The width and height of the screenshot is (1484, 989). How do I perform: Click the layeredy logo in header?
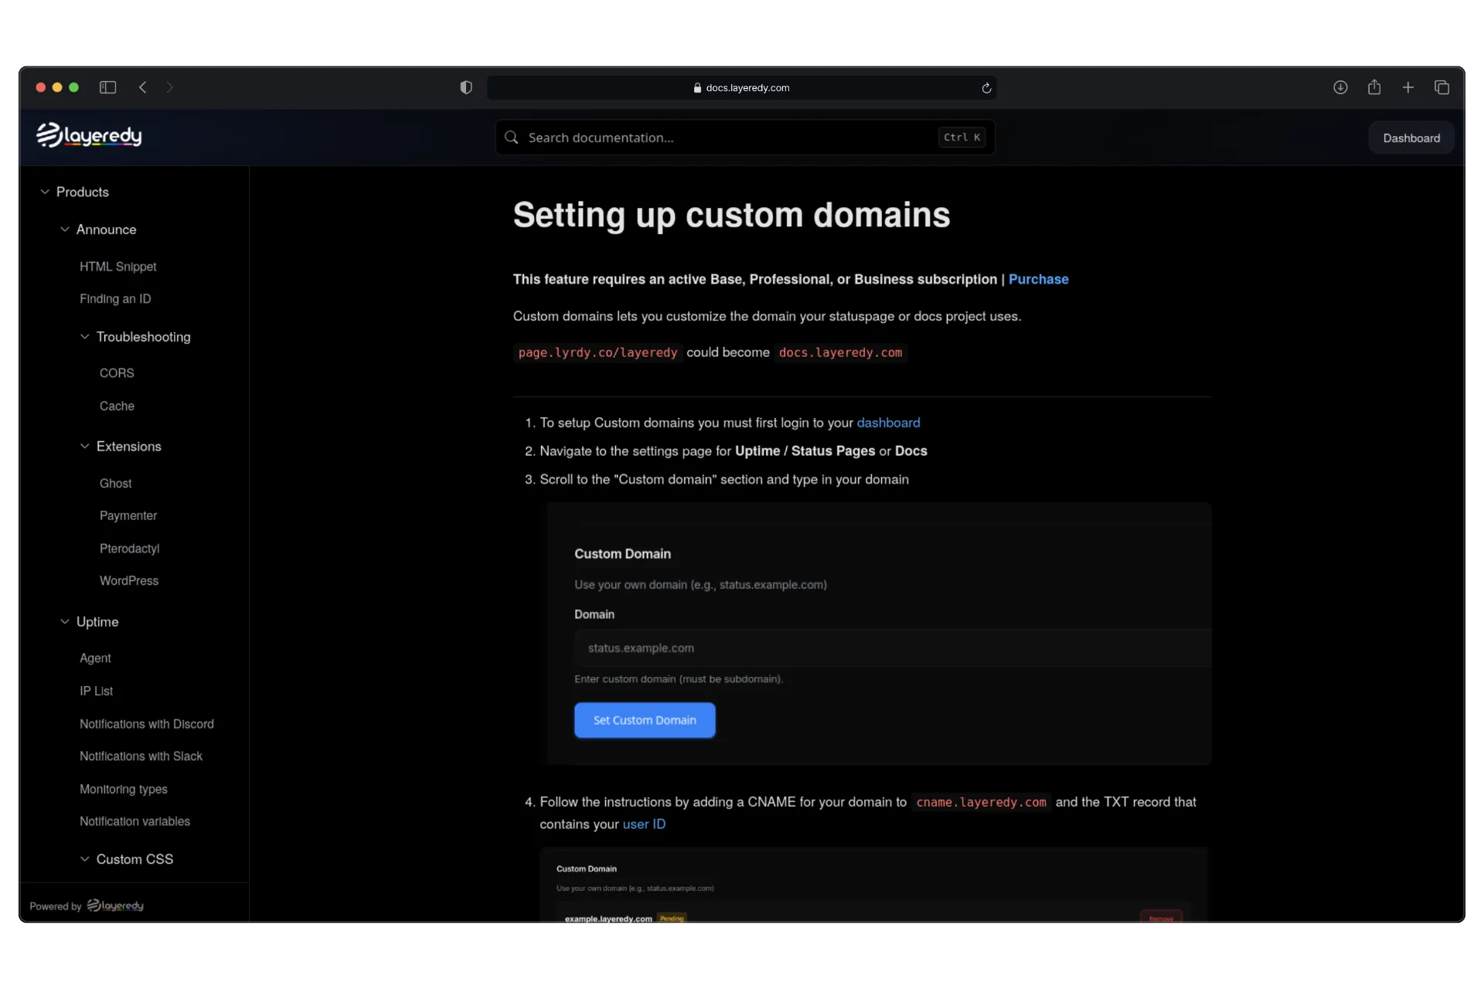tap(89, 136)
